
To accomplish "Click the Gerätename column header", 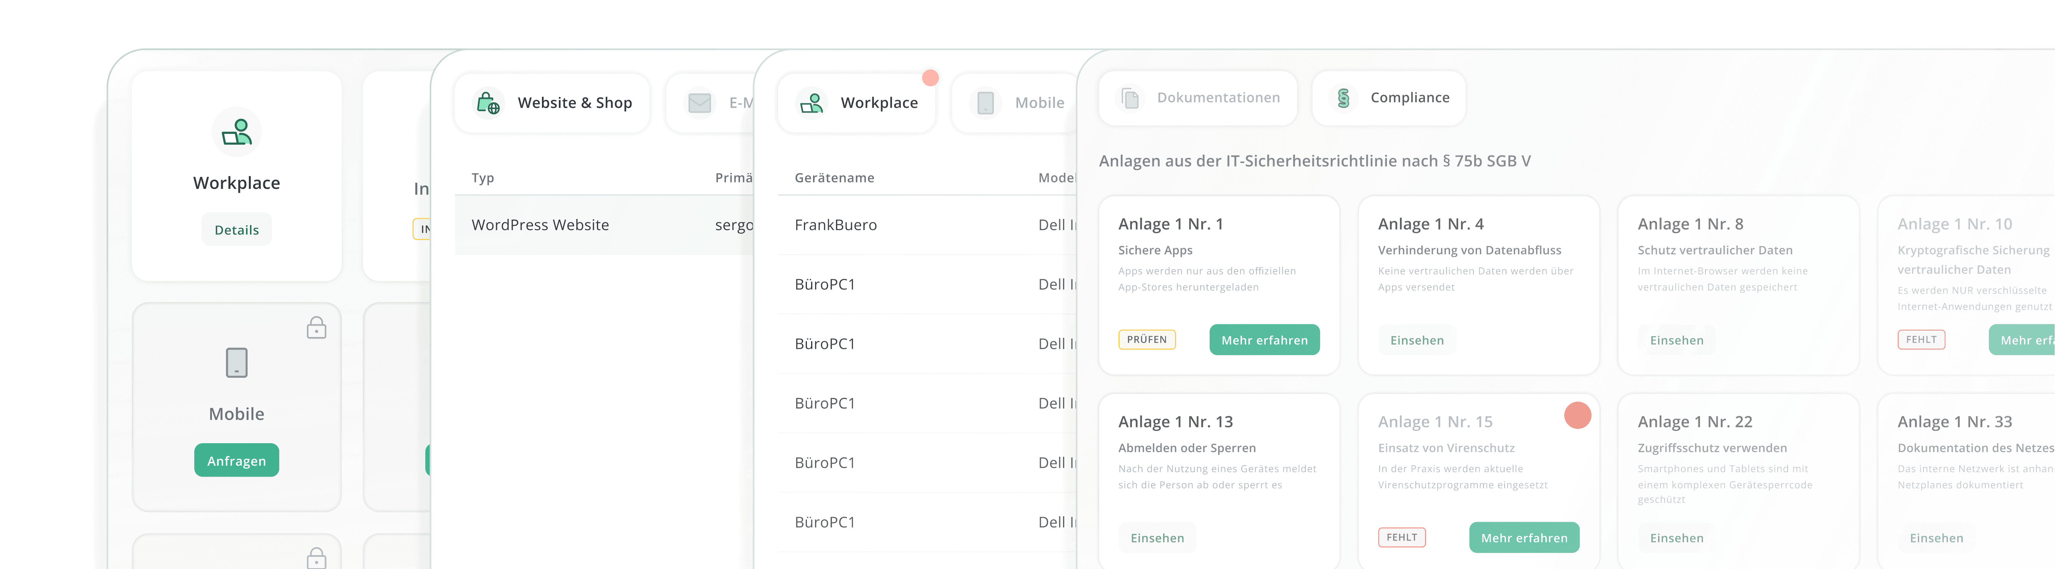I will coord(835,178).
